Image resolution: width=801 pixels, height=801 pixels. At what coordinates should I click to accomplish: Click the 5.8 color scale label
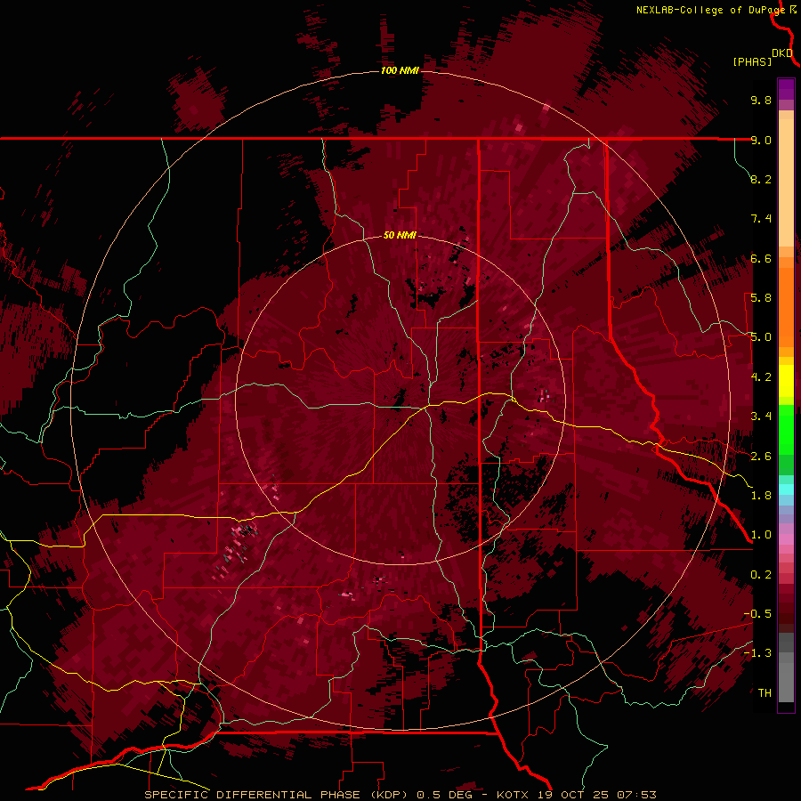tap(761, 298)
